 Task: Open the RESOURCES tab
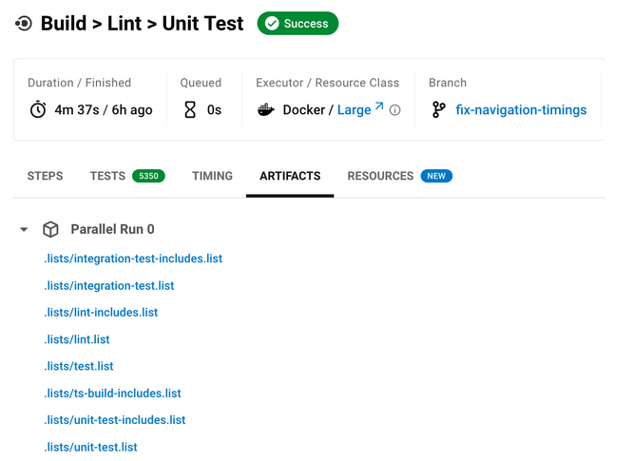(x=380, y=176)
